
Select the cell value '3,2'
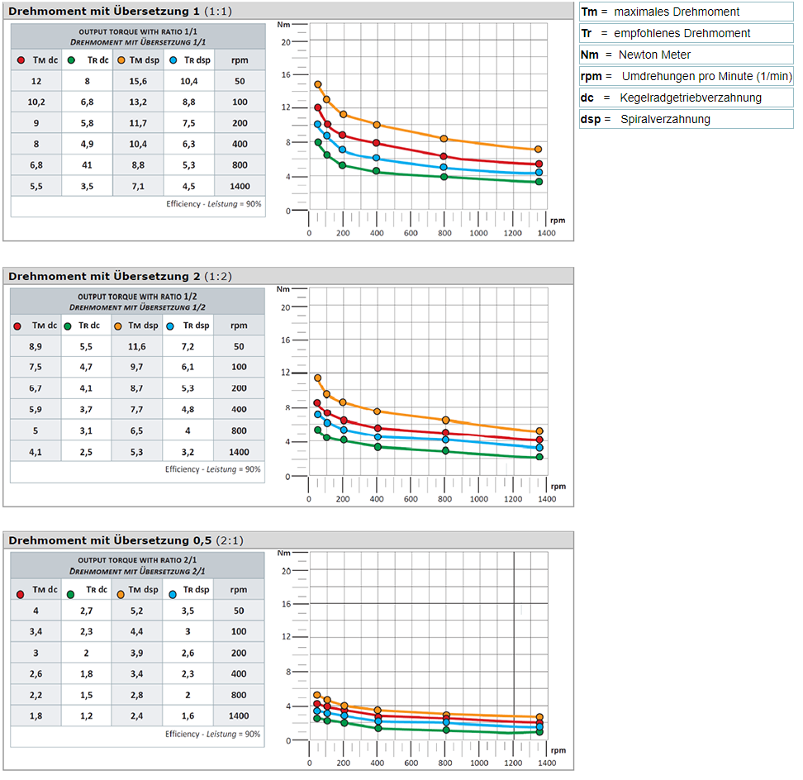point(188,453)
